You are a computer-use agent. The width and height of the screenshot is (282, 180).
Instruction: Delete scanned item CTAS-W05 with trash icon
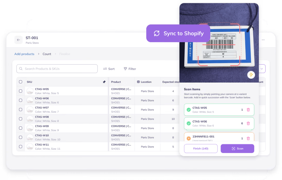(248, 110)
